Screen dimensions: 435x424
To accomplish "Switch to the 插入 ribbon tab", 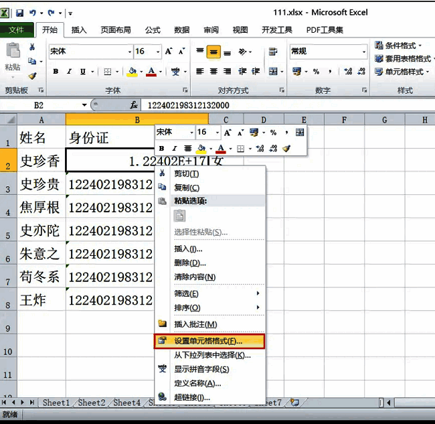I will (79, 30).
